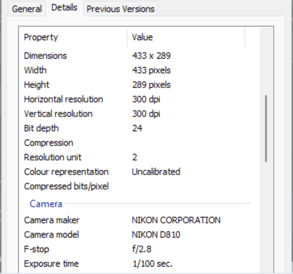Viewport: 293px width, 274px height.
Task: Click the Resolution unit value 2
Action: [x=134, y=157]
